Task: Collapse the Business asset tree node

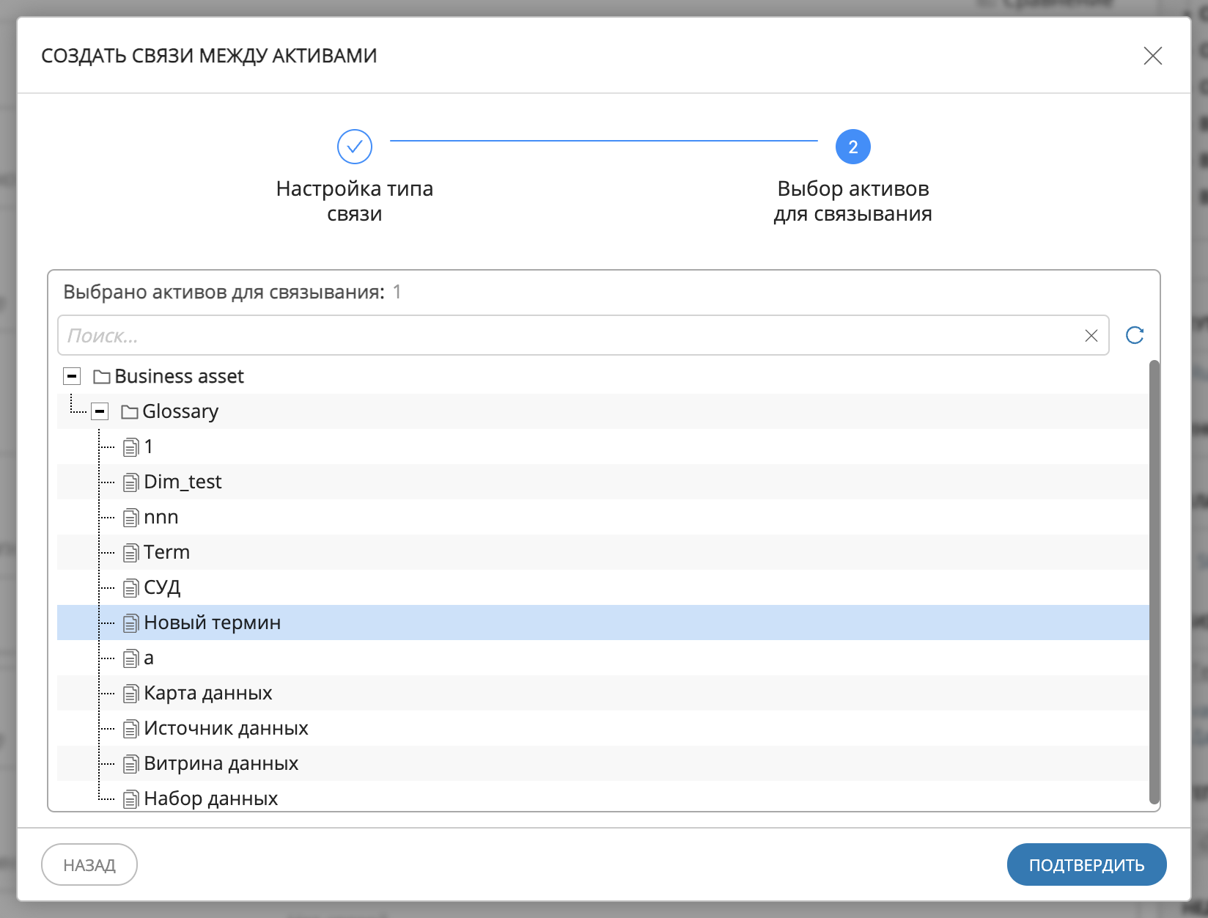Action: (72, 376)
